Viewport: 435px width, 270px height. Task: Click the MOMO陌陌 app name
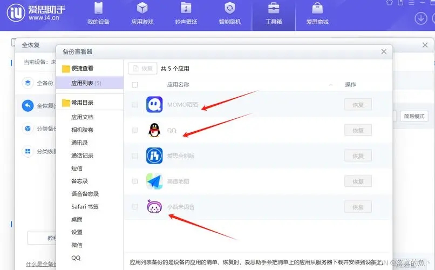coord(182,105)
